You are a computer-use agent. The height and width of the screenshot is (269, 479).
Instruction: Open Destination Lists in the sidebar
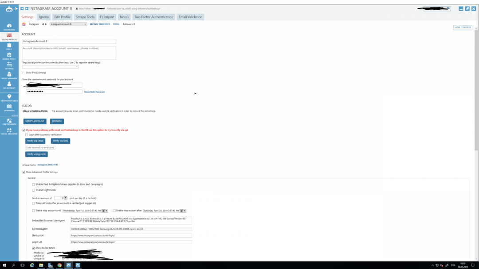(9, 98)
